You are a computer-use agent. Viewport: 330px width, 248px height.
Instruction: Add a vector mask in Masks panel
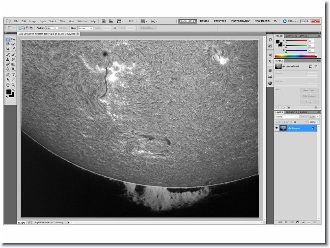coord(316,66)
